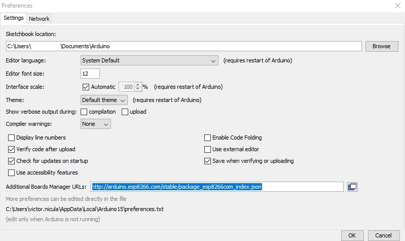Open the Theme dropdown list
Image resolution: width=405 pixels, height=241 pixels.
(x=104, y=100)
